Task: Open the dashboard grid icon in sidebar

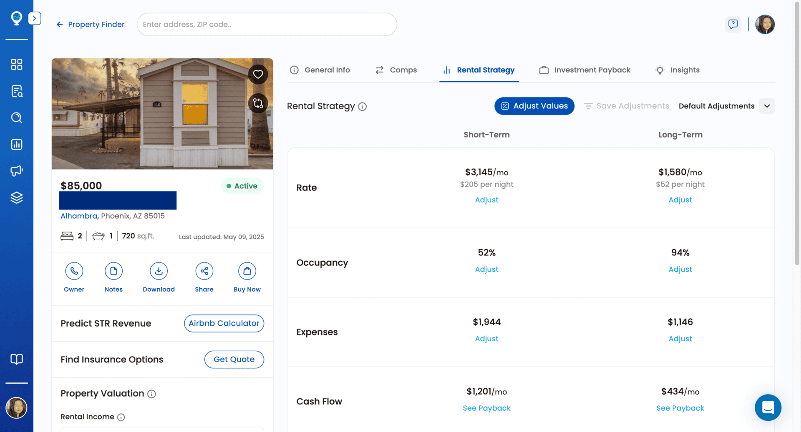Action: (17, 65)
